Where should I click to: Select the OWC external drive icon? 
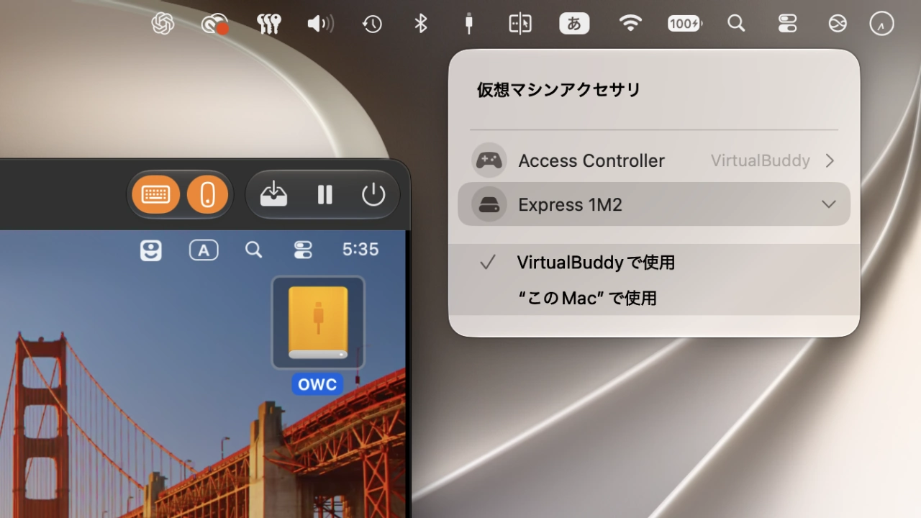318,323
